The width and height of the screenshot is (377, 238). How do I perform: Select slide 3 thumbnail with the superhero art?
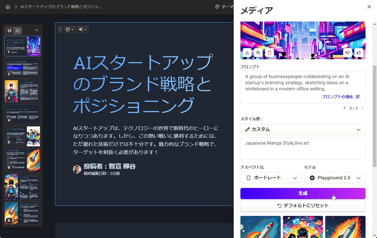pyautogui.click(x=22, y=91)
